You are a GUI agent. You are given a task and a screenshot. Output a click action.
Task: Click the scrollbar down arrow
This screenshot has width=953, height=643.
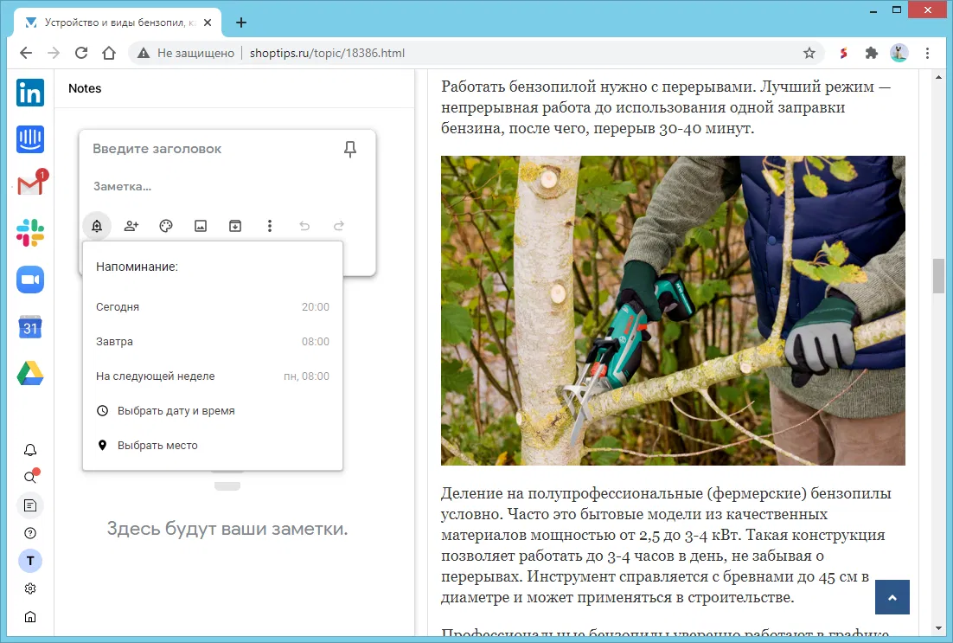(x=938, y=627)
